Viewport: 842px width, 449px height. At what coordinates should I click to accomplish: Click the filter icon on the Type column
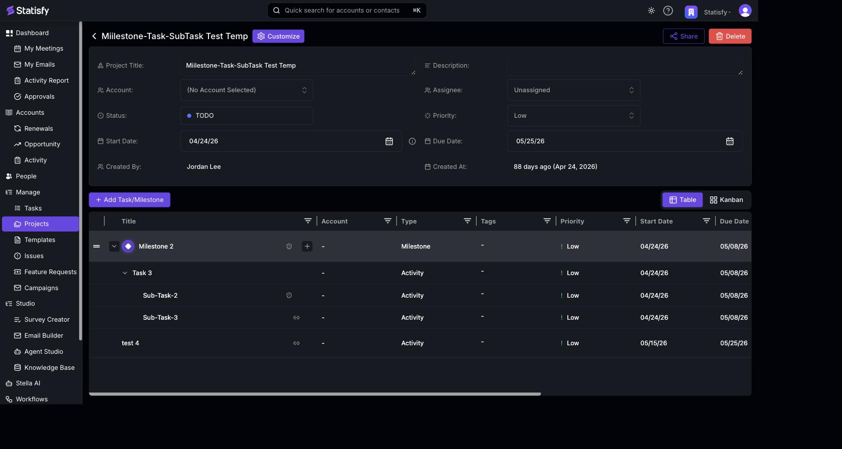click(467, 221)
